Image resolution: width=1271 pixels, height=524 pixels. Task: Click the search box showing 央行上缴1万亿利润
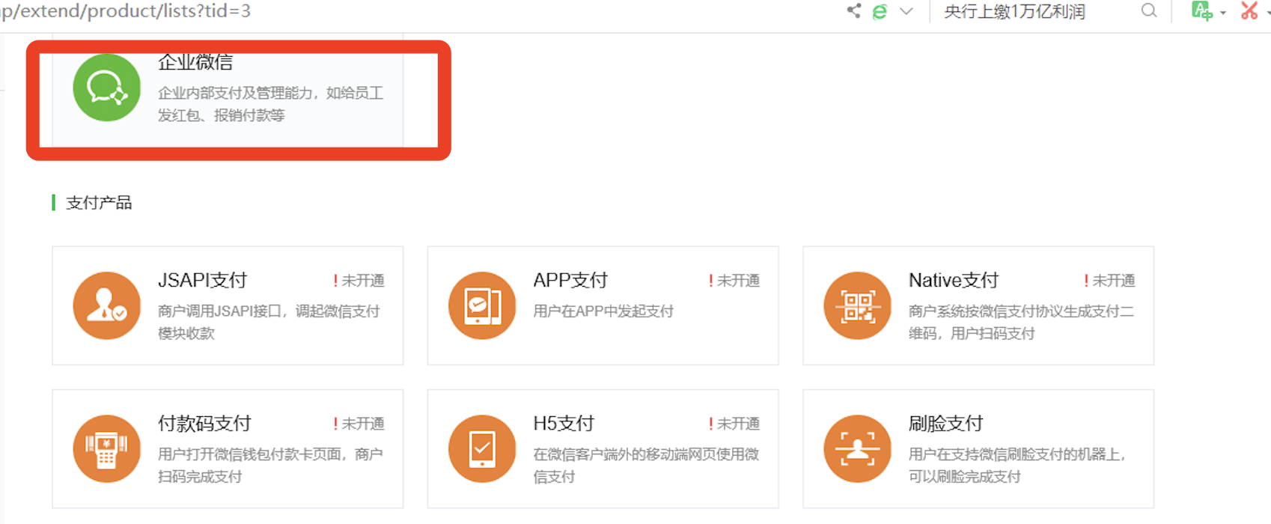pyautogui.click(x=1014, y=11)
